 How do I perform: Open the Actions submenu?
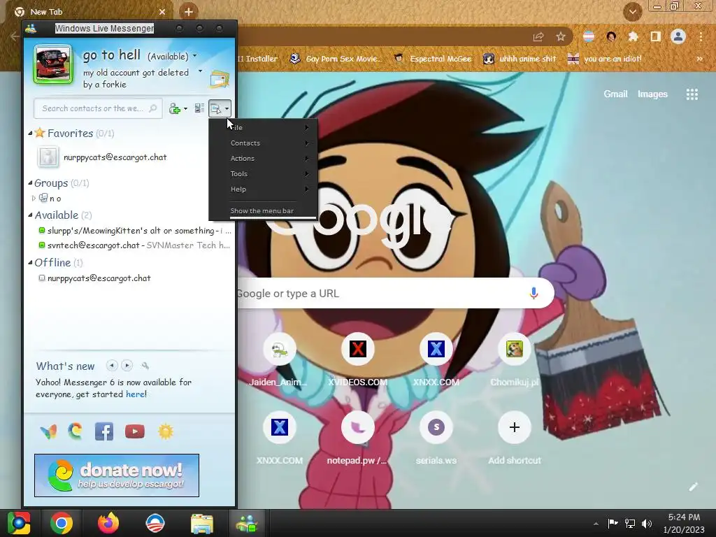[263, 159]
